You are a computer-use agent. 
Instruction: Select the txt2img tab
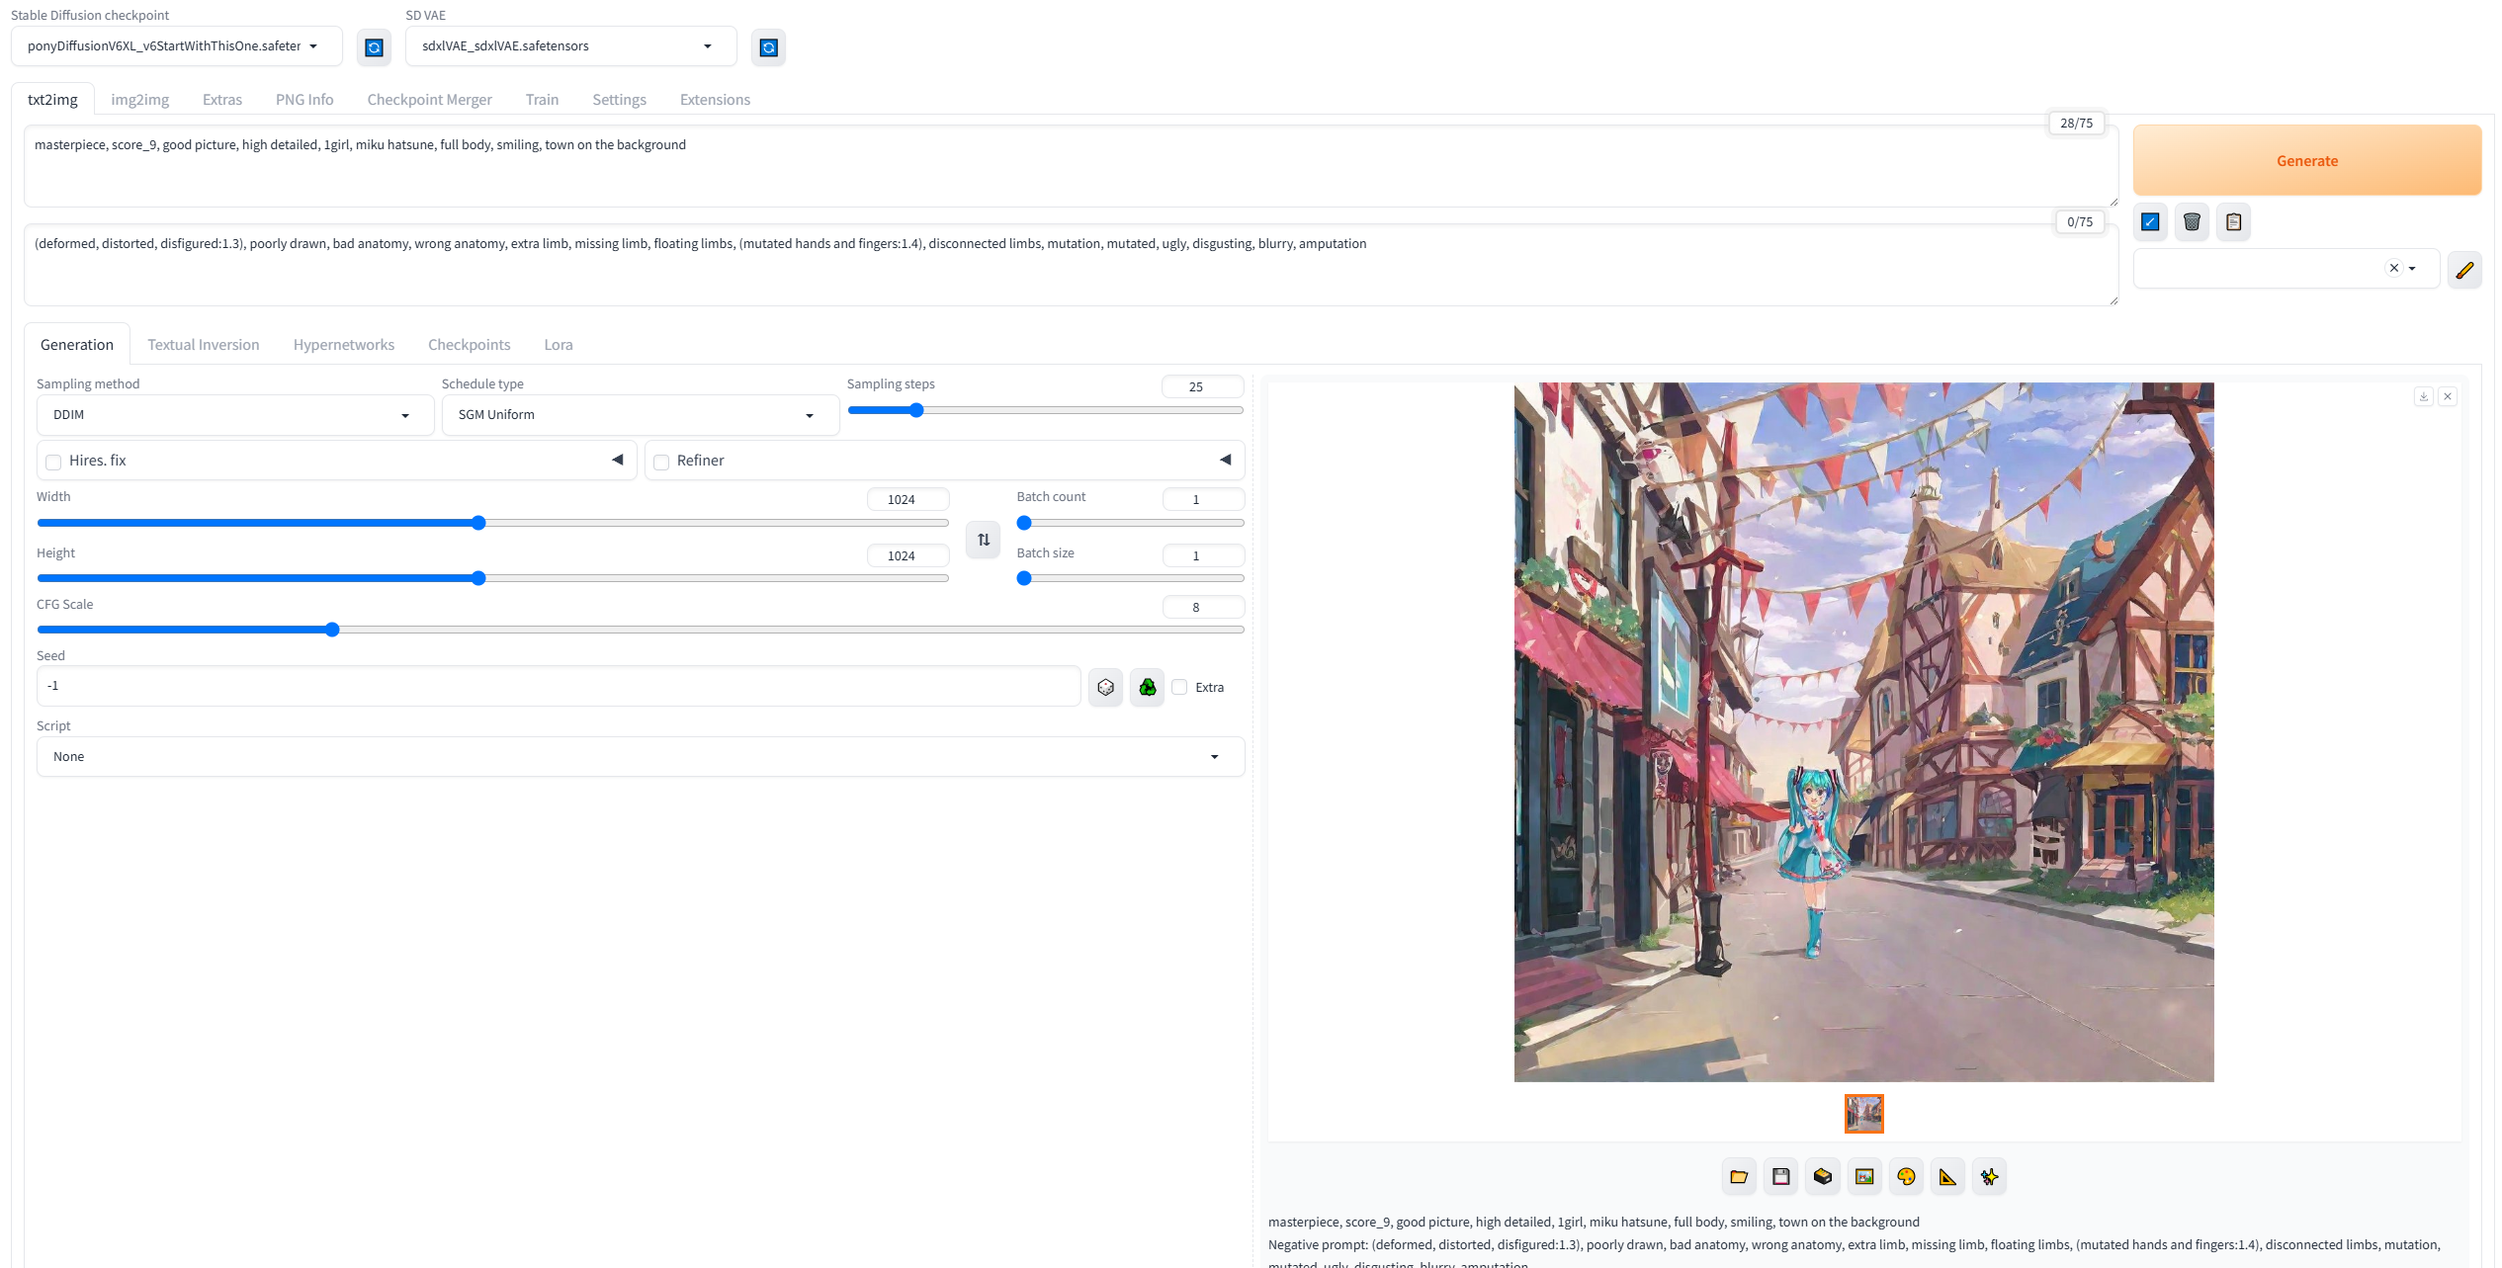[x=52, y=100]
